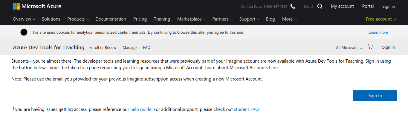Click Sign in beside the cart
Image resolution: width=408 pixels, height=133 pixels.
[x=388, y=47]
